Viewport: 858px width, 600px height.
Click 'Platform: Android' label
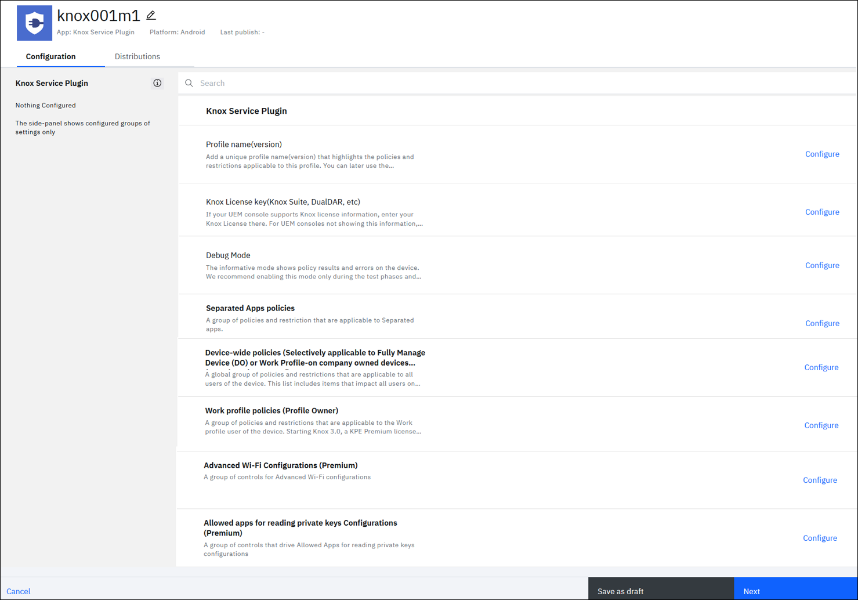(x=178, y=32)
